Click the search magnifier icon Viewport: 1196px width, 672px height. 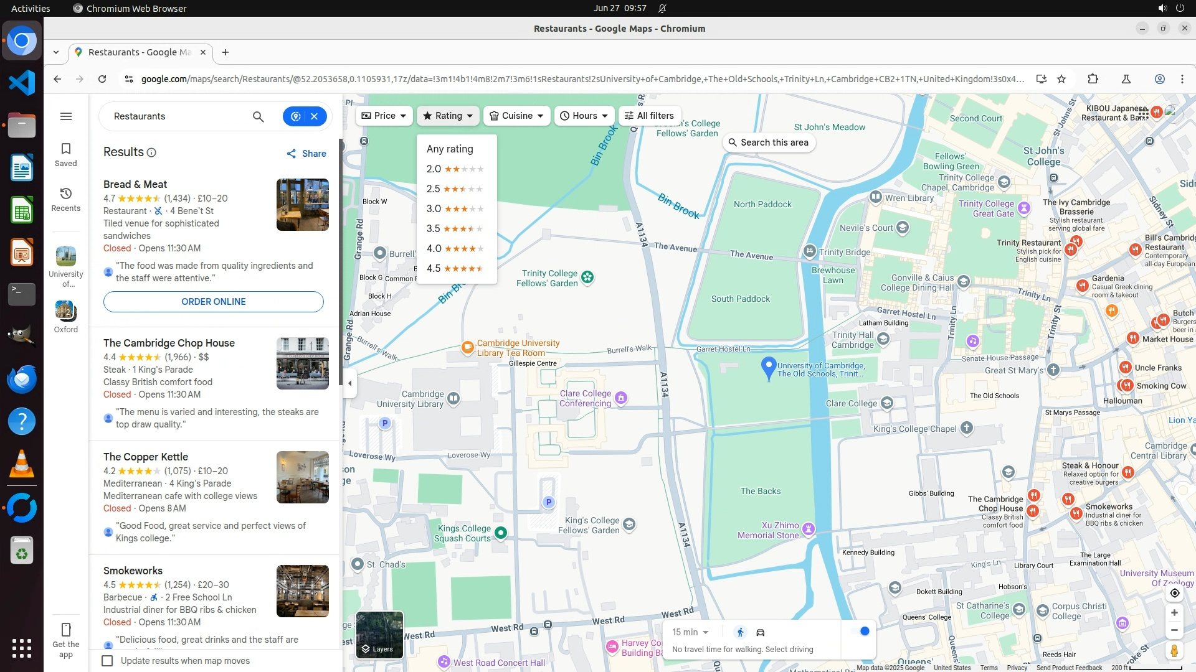(x=258, y=116)
